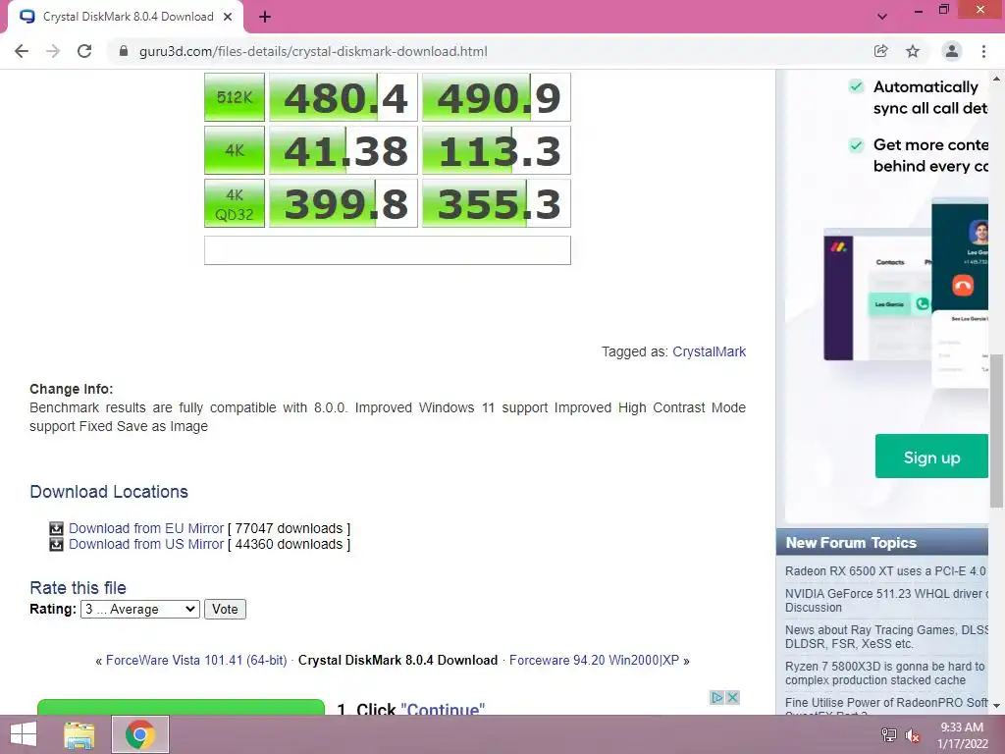Close the bottom ad banner
The height and width of the screenshot is (754, 1005).
click(x=732, y=698)
